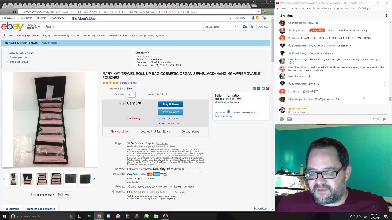Open the Add to collection link

coord(170,123)
